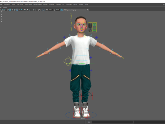This screenshot has width=165, height=124.
Task: Open the Curves menu
Action: (45, 4)
